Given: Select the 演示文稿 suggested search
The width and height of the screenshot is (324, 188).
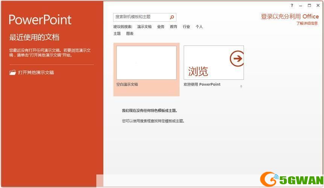Looking at the screenshot, I should pyautogui.click(x=144, y=27).
